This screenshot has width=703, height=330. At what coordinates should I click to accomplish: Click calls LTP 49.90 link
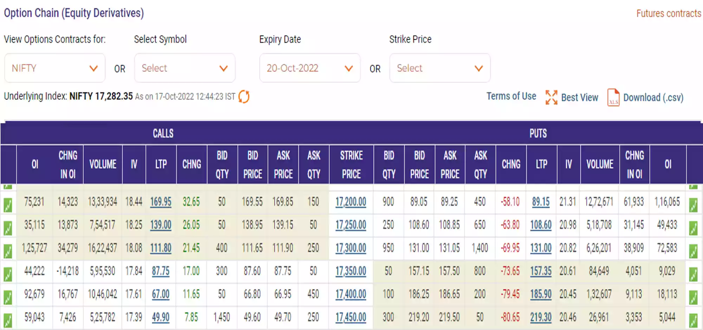[161, 317]
